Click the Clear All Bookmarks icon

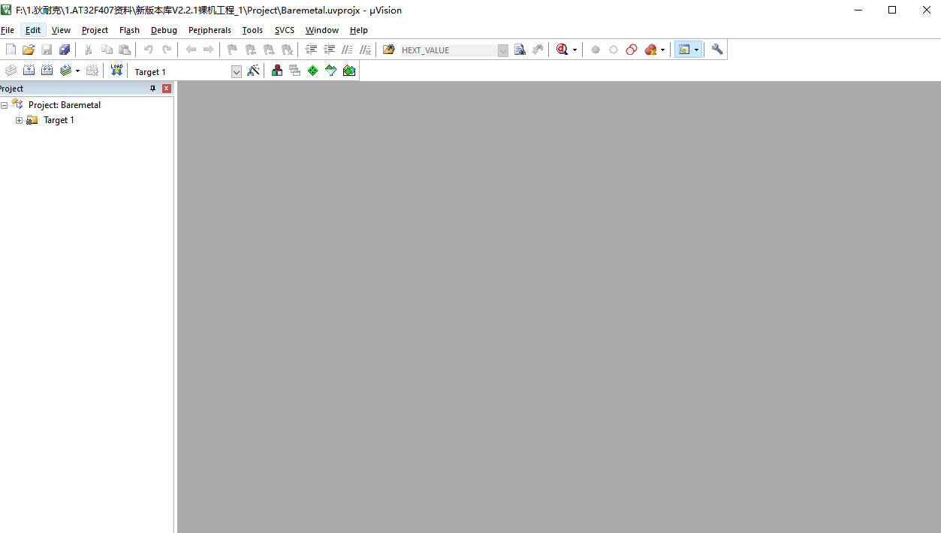pos(287,50)
